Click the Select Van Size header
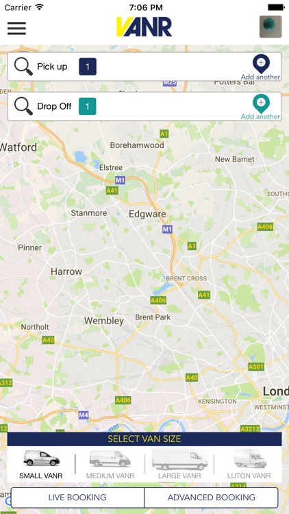Image resolution: width=289 pixels, height=514 pixels. tap(144, 439)
